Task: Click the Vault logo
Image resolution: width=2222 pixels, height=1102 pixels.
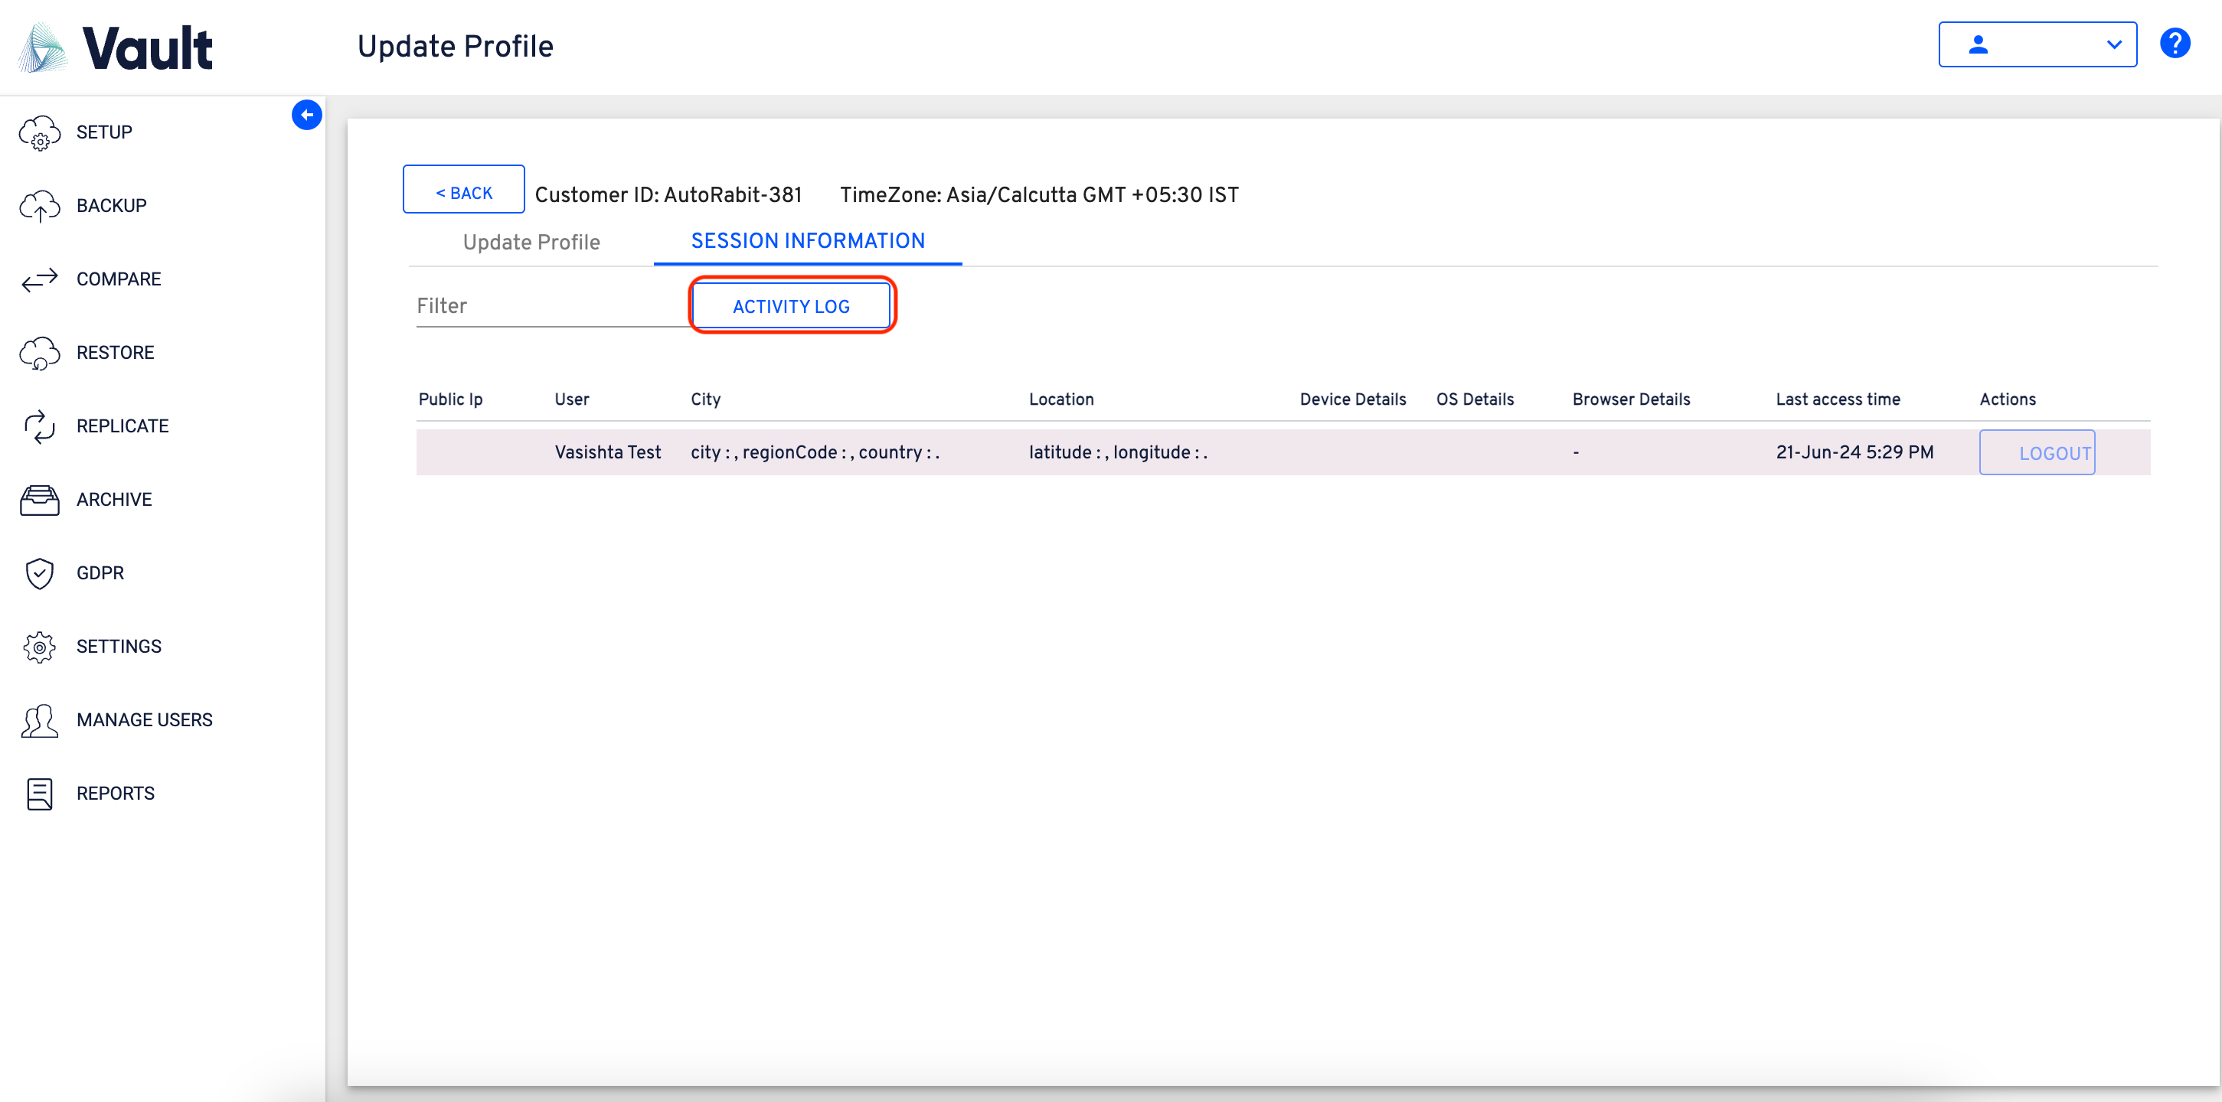Action: [x=116, y=47]
